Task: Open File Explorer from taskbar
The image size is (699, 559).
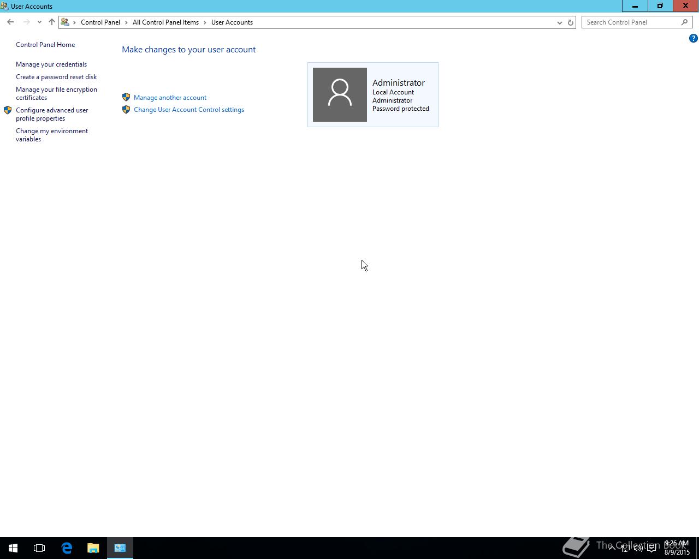Action: (93, 548)
